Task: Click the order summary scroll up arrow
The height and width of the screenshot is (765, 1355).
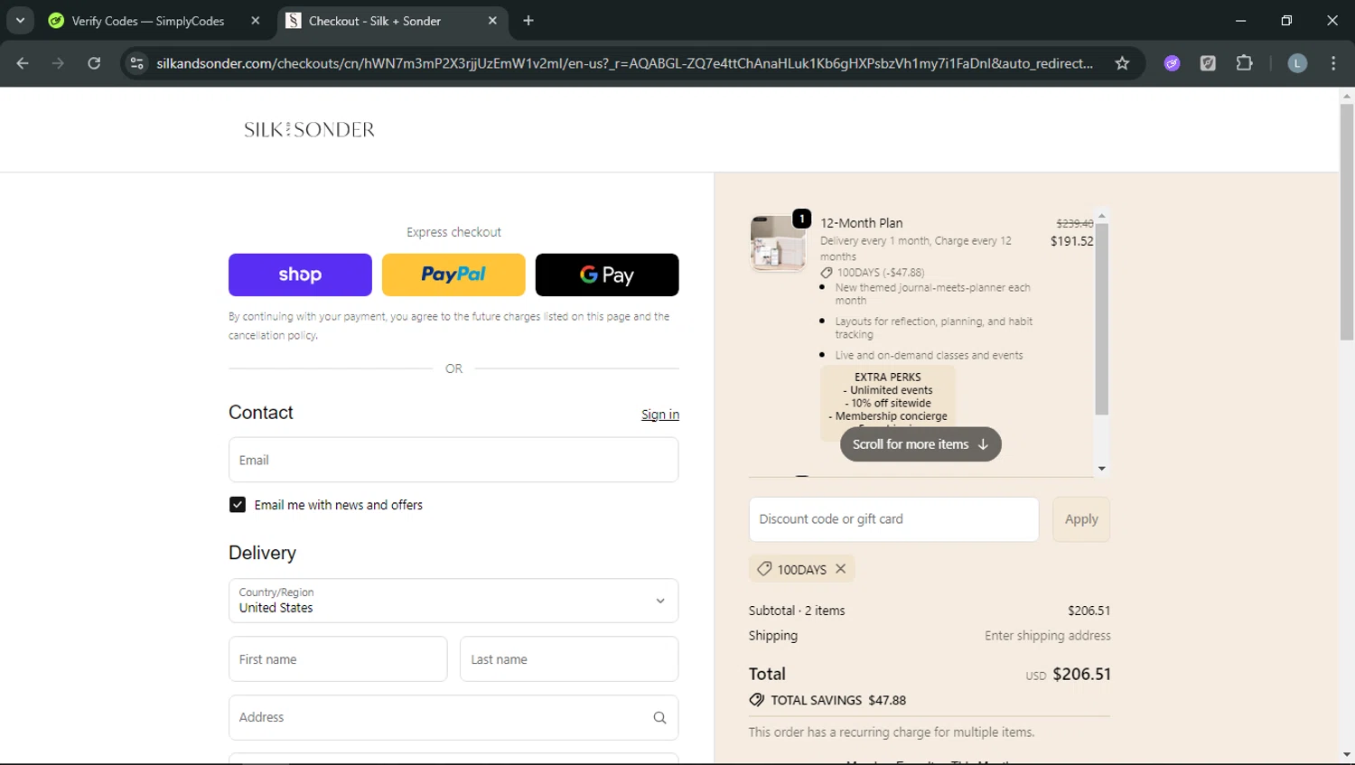Action: click(1101, 216)
